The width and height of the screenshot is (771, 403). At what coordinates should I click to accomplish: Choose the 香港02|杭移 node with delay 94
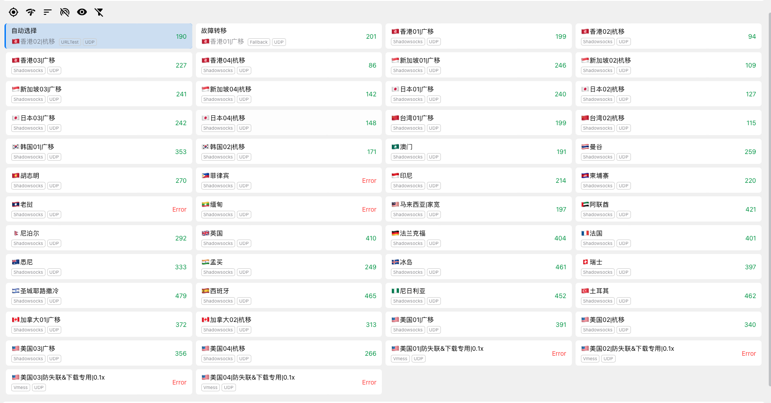point(668,36)
